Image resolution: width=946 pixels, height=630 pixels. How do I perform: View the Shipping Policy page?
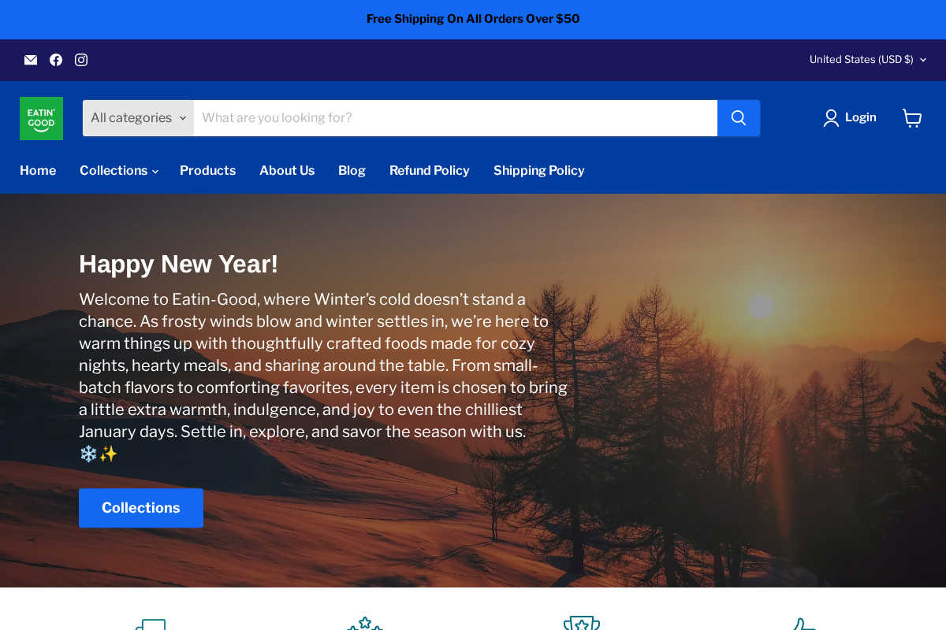tap(539, 171)
